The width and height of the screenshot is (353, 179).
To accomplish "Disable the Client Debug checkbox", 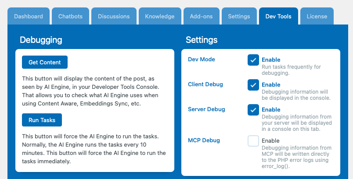I will [253, 85].
